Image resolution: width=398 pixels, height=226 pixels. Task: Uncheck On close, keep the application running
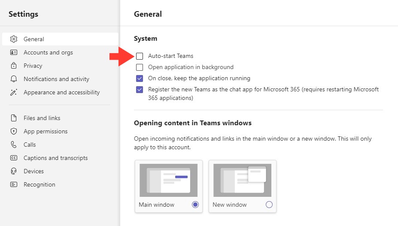(140, 78)
